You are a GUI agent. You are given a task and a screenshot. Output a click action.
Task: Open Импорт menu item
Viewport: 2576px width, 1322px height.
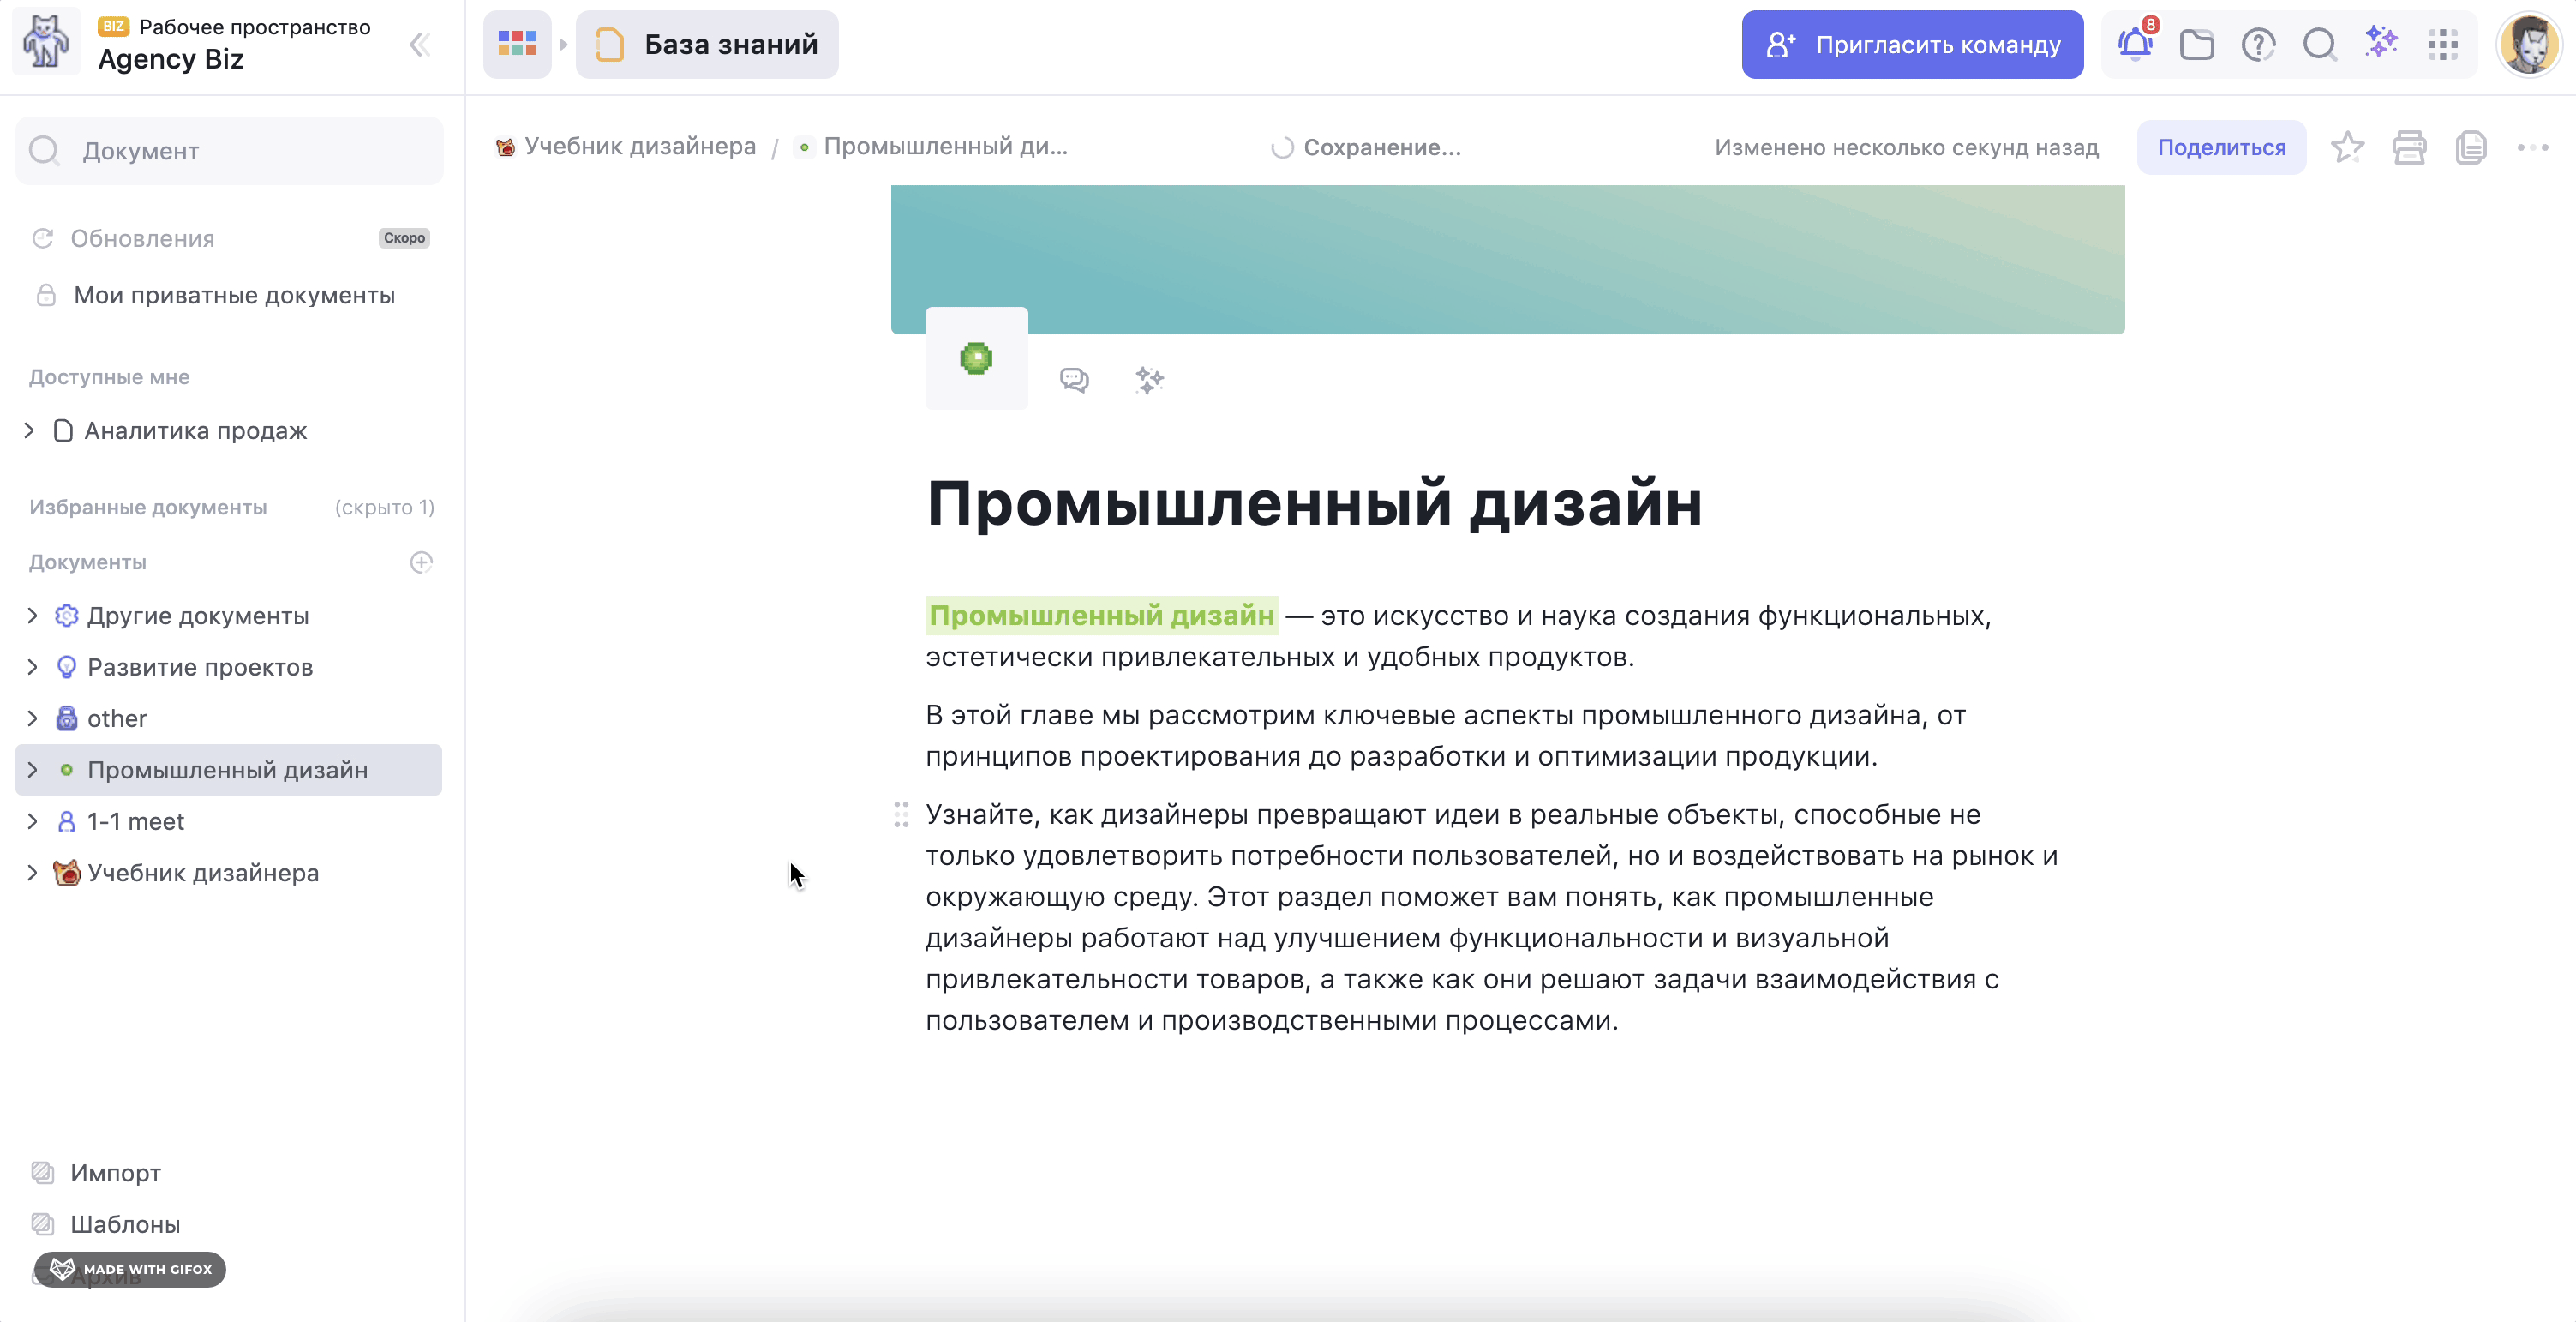pyautogui.click(x=115, y=1173)
